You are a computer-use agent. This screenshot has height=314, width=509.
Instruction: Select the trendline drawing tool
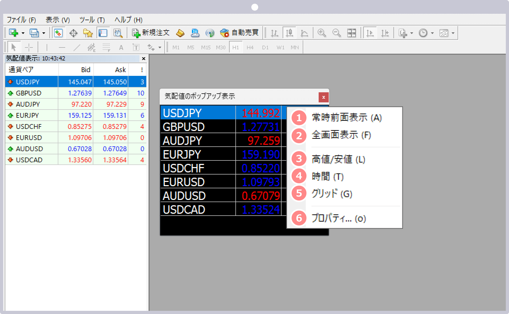point(77,47)
